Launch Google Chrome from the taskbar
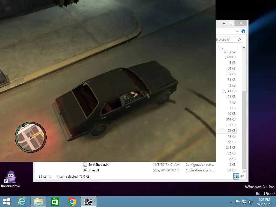 click(72, 202)
